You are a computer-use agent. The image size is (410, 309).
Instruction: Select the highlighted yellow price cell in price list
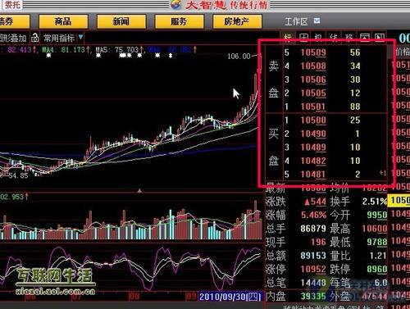pyautogui.click(x=400, y=200)
